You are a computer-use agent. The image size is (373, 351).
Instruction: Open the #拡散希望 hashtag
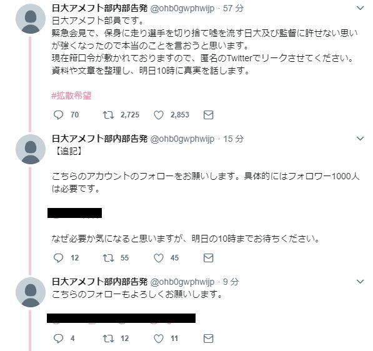pos(71,96)
